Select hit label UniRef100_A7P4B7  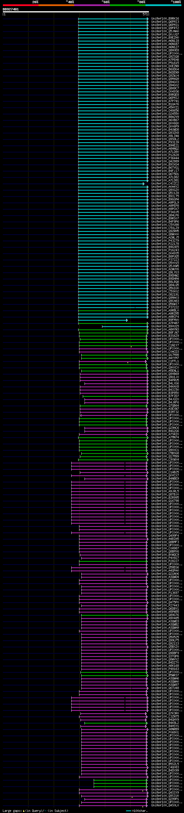tap(165, 323)
